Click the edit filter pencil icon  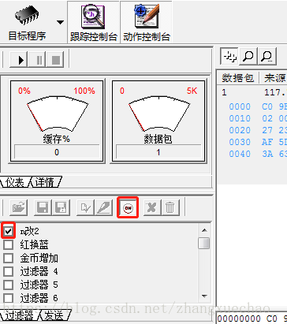(104, 208)
